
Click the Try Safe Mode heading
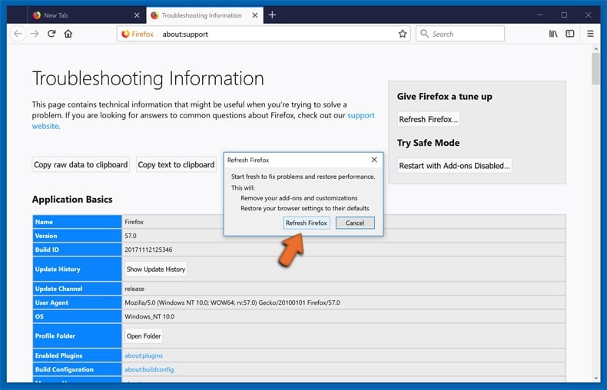click(x=428, y=143)
